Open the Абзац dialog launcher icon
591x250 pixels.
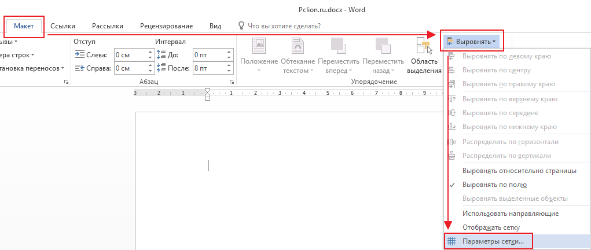click(232, 83)
